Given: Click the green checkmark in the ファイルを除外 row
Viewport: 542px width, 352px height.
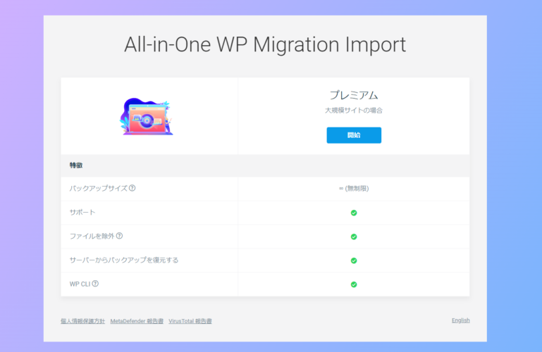Looking at the screenshot, I should tap(354, 237).
